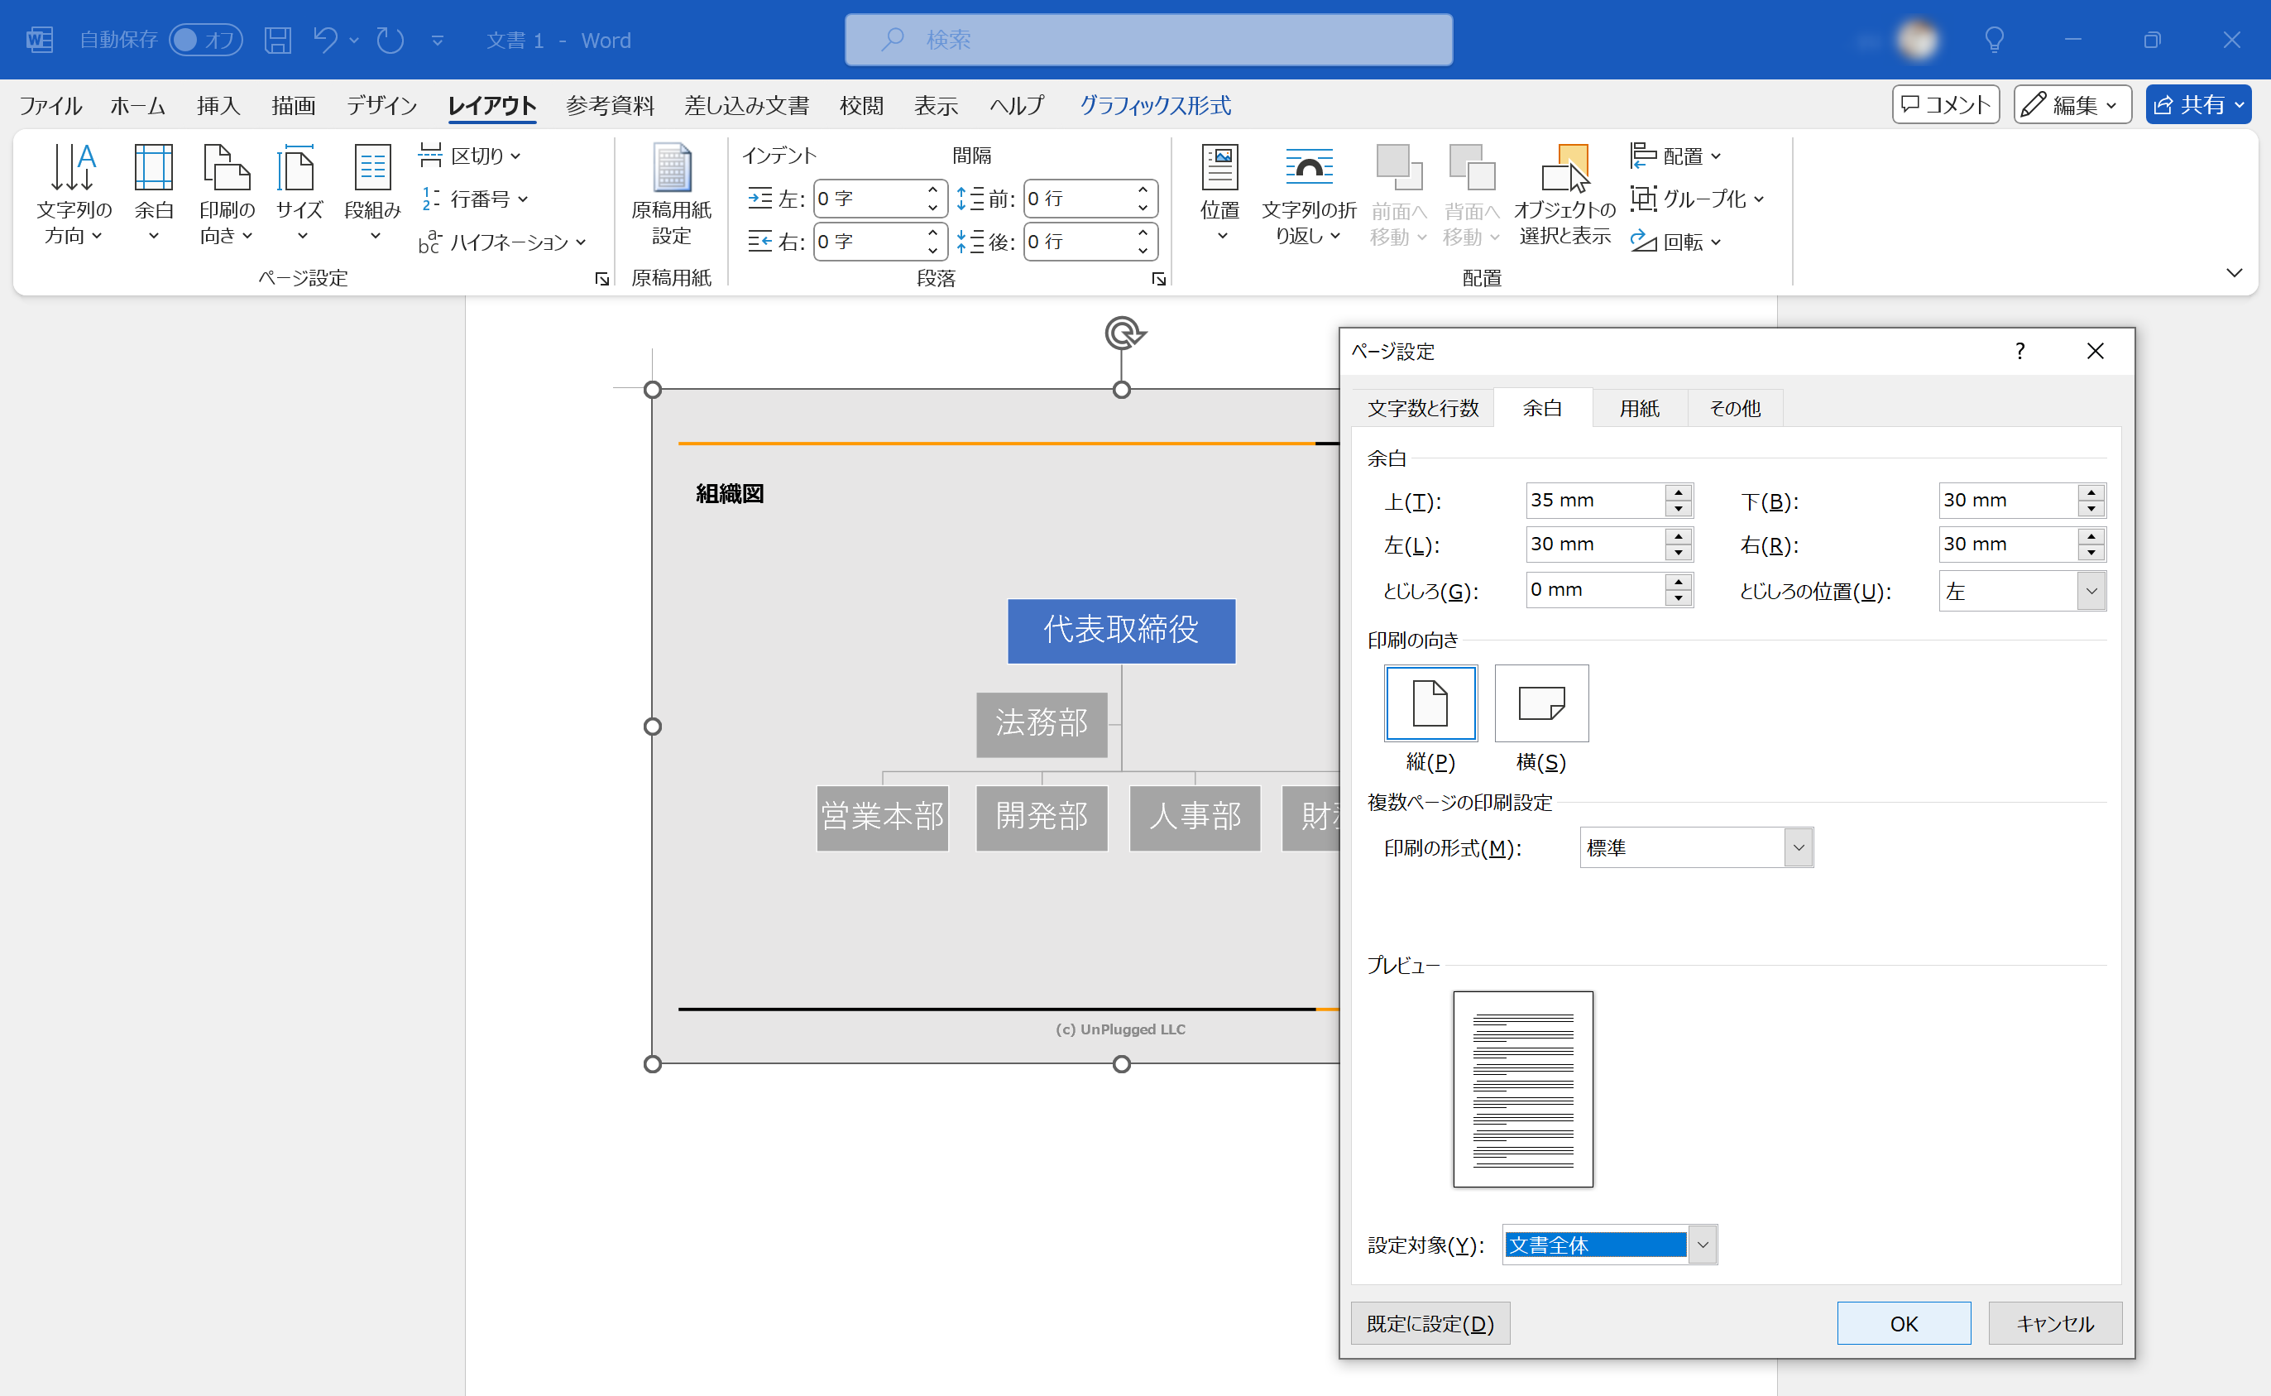This screenshot has height=1396, width=2271.
Task: Open 原稿用紙設定 (genko yoshi settings)
Action: [671, 194]
